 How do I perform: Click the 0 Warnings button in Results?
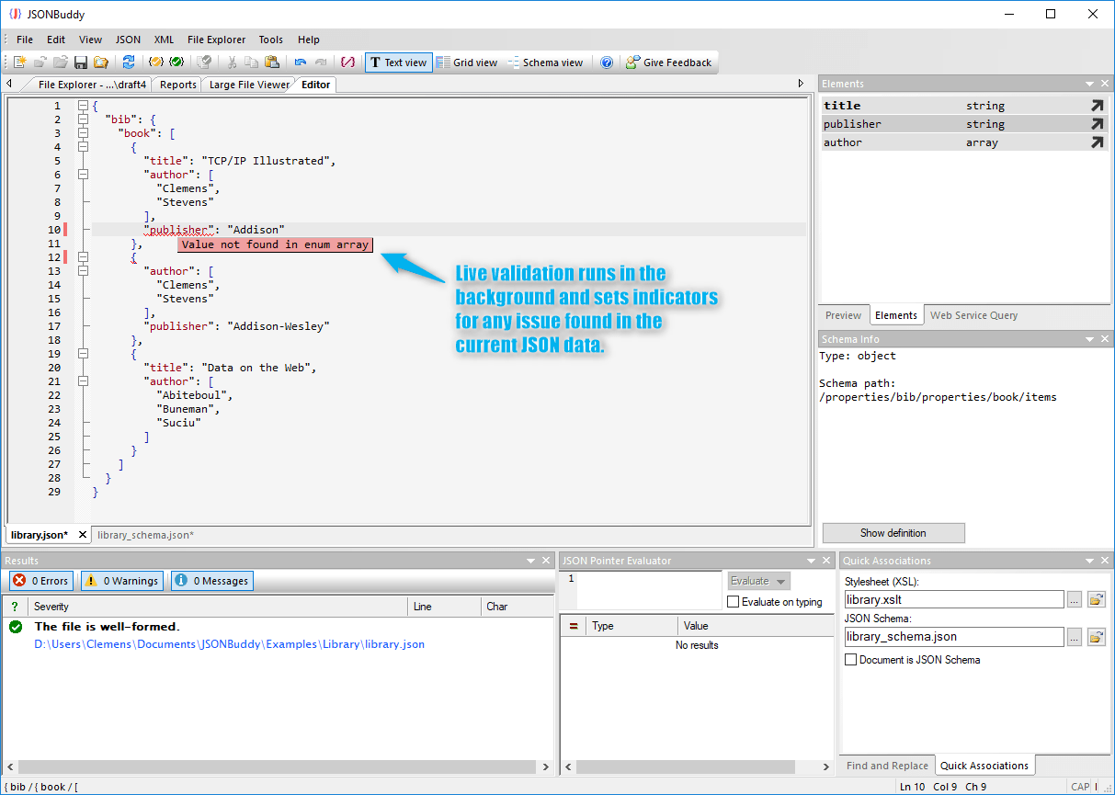121,580
